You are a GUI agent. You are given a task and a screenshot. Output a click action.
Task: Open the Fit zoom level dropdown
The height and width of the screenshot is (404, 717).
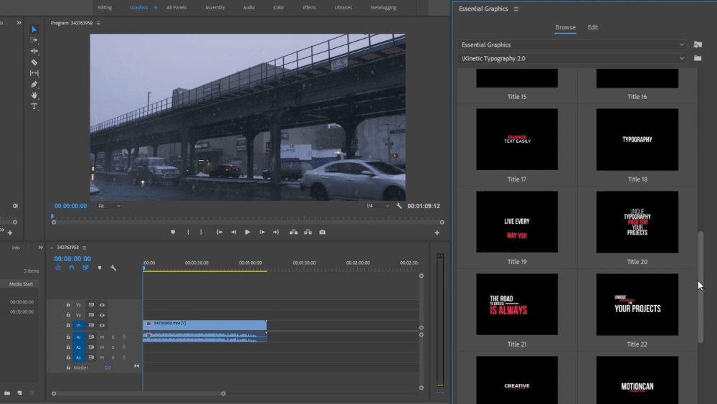(109, 206)
